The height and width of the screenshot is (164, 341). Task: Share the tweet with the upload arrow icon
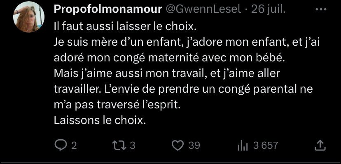click(320, 145)
